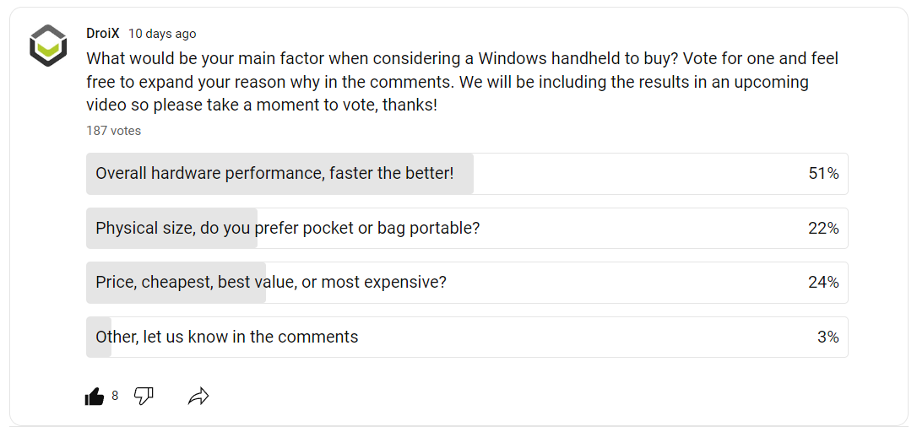This screenshot has width=917, height=432.
Task: Vote for Overall hardware performance option
Action: click(274, 174)
